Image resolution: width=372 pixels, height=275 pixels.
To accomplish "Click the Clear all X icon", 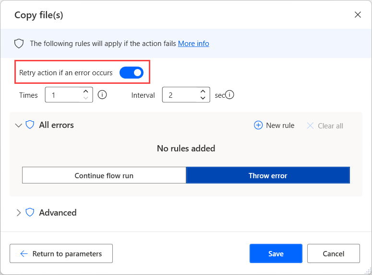I will tap(310, 126).
